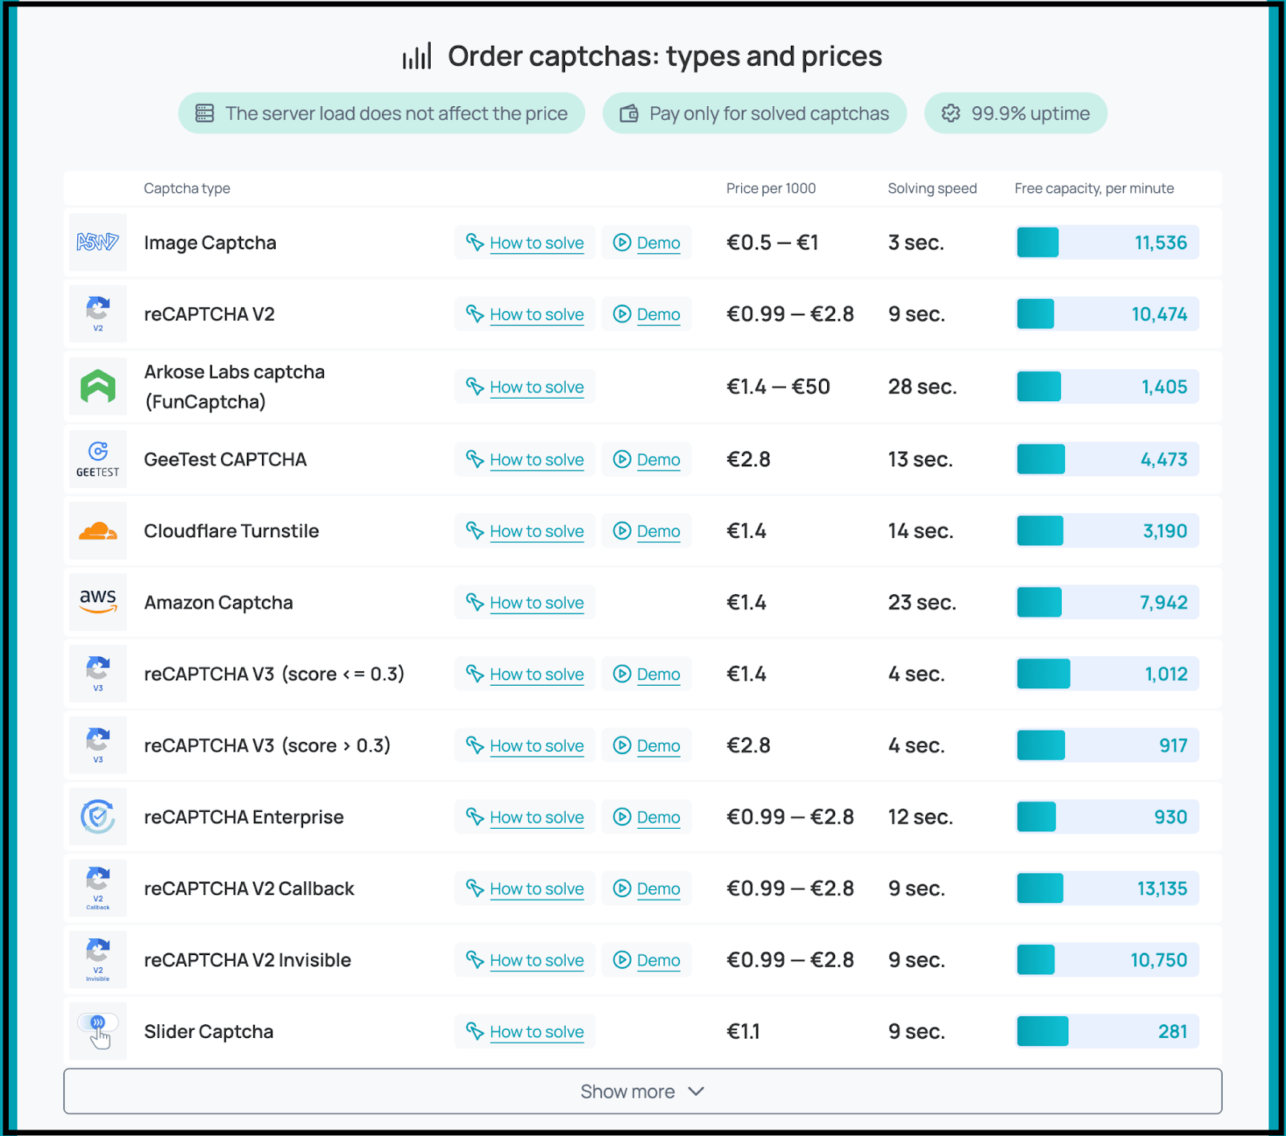Image resolution: width=1286 pixels, height=1136 pixels.
Task: Expand the Show more section
Action: [x=642, y=1091]
